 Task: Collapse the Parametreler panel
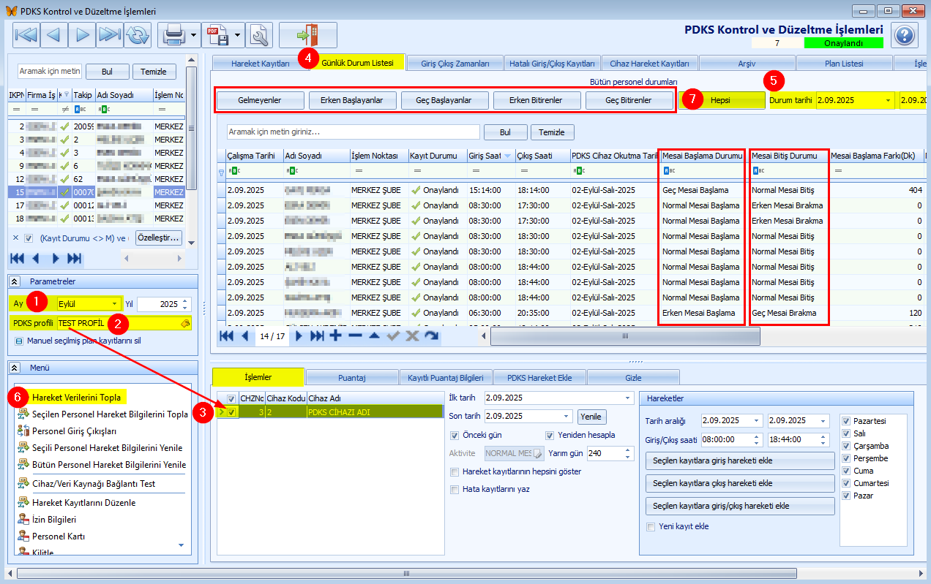(14, 281)
